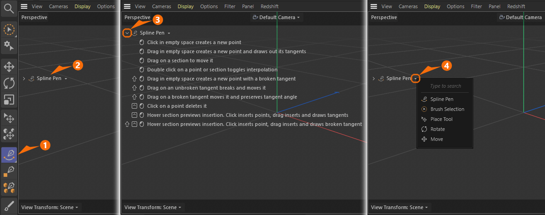Open the hamburger menu in the right panel
Image resolution: width=545 pixels, height=215 pixels.
pos(374,6)
